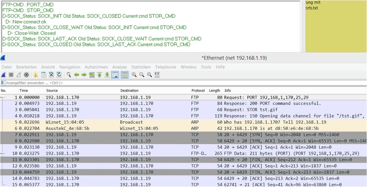The image size is (367, 187).
Task: Sort by the Protocol column header
Action: 199,90
